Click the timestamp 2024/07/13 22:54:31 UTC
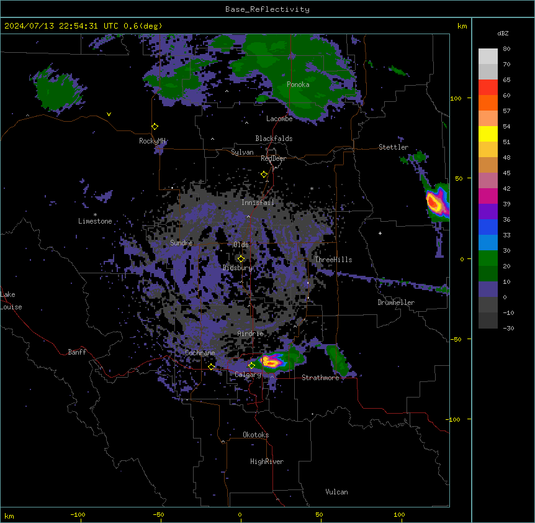This screenshot has width=535, height=523. (x=61, y=26)
